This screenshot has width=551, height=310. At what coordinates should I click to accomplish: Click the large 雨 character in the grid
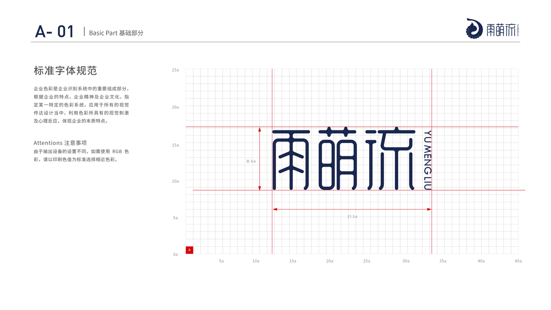(291, 160)
